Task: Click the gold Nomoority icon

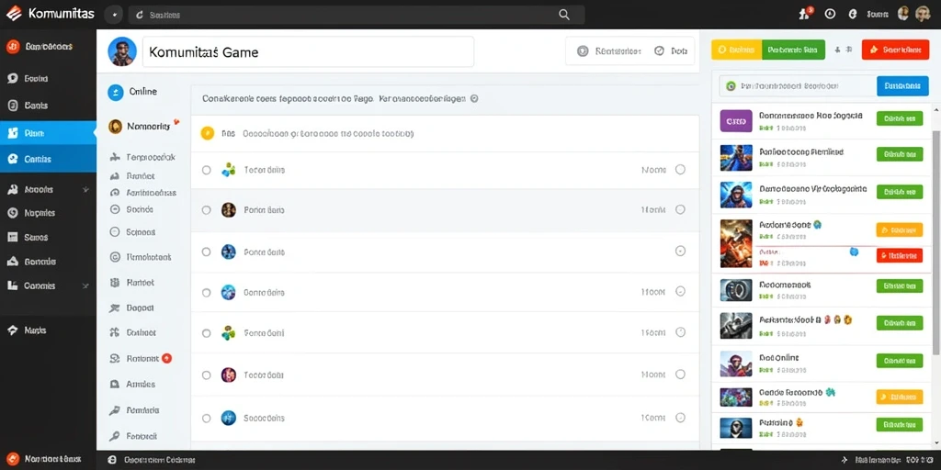Action: coord(115,127)
